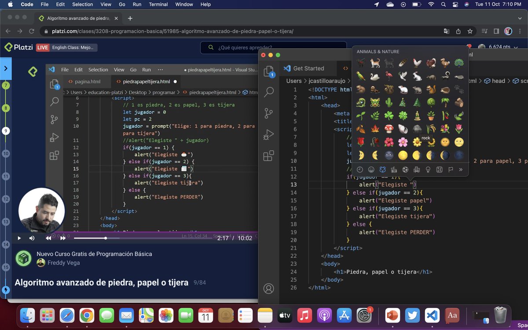Choose the pink tulip emoji
This screenshot has height=330, width=528.
pyautogui.click(x=459, y=129)
